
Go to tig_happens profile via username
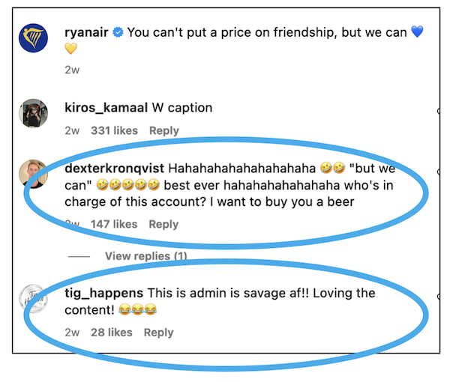pos(103,293)
